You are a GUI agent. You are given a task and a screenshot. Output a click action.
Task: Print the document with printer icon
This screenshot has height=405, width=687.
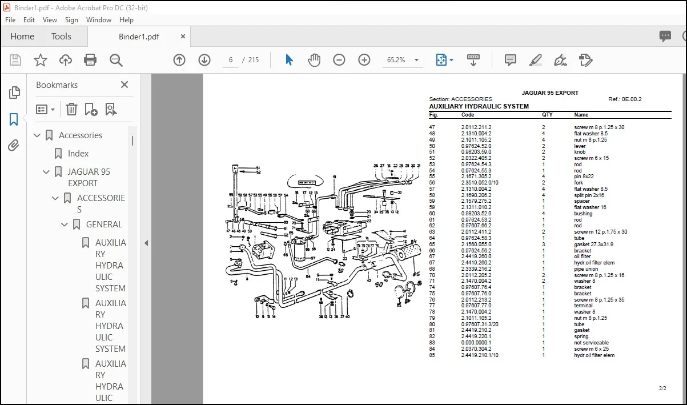90,60
